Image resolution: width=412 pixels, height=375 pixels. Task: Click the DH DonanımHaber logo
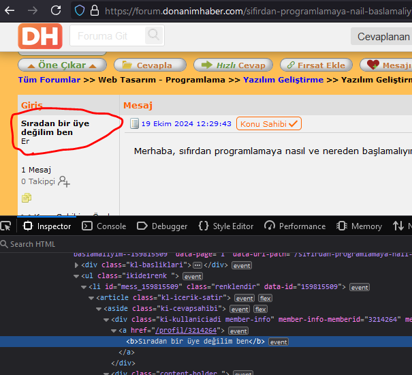click(x=39, y=36)
